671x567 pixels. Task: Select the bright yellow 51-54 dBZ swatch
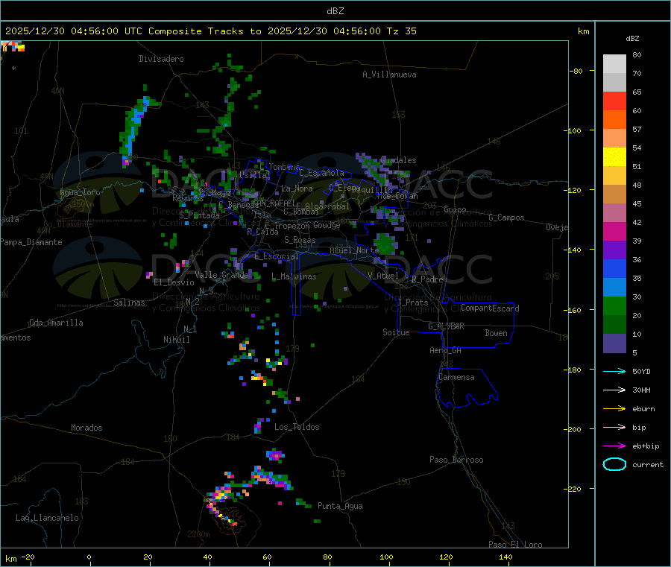pos(614,157)
